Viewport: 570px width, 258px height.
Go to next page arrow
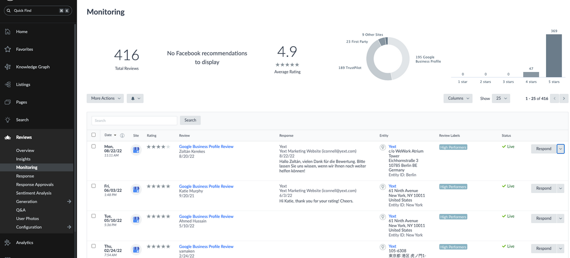[x=564, y=98]
